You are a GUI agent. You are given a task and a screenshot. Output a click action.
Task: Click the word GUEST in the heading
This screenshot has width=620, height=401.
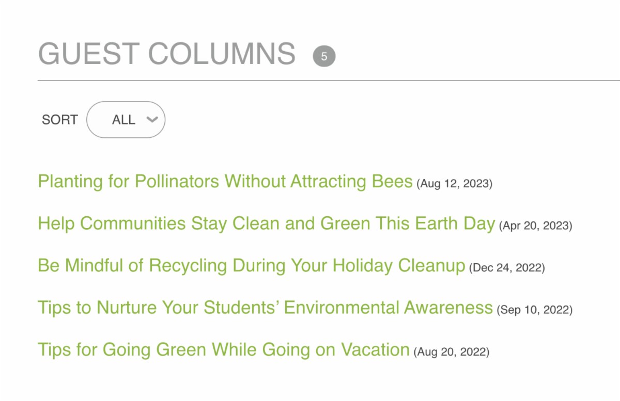[88, 54]
